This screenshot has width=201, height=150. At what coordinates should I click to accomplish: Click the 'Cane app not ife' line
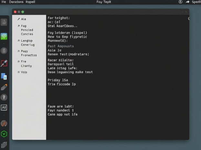coord(63,114)
